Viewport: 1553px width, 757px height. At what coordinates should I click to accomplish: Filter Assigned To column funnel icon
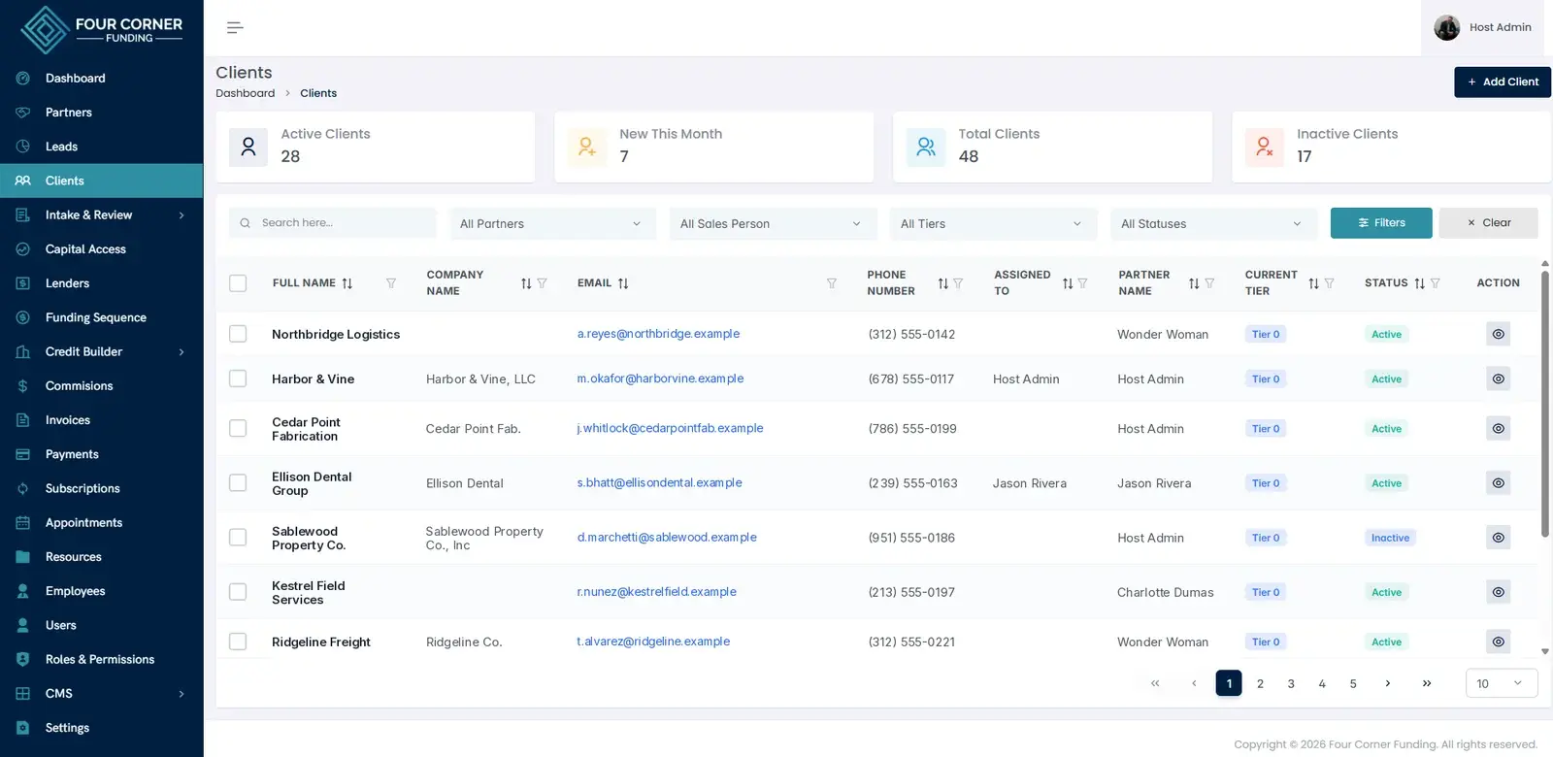click(1082, 283)
